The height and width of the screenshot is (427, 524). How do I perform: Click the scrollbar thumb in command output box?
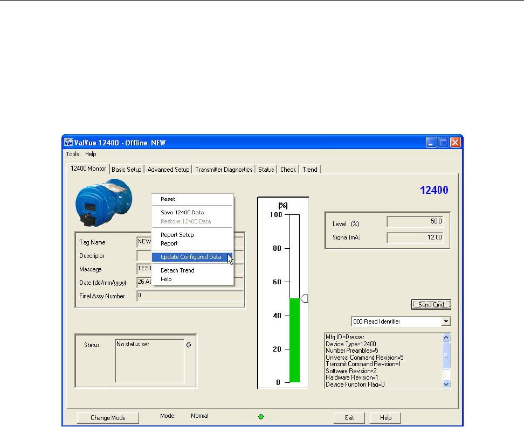pos(446,355)
